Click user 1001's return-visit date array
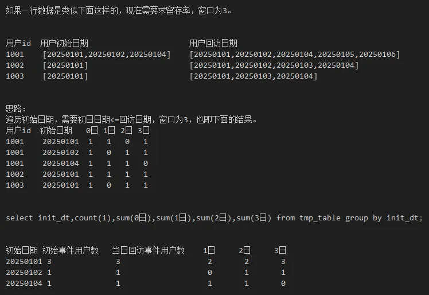Screen dimensions: 429x295 click(294, 54)
